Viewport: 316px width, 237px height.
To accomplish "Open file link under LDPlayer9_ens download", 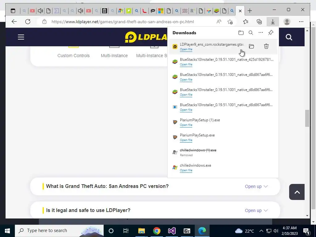I will [x=186, y=49].
